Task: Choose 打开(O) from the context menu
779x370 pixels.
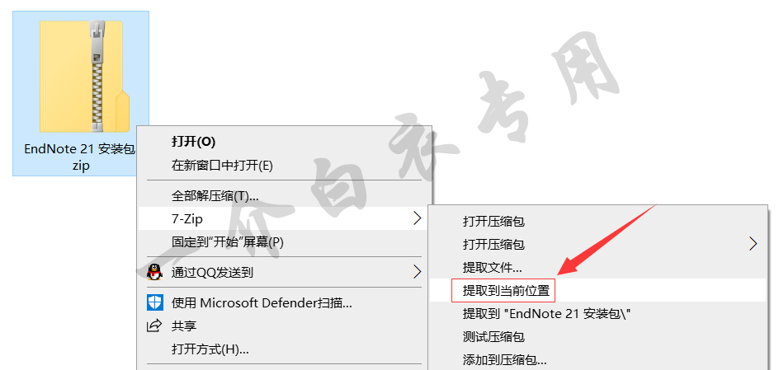Action: [x=193, y=142]
